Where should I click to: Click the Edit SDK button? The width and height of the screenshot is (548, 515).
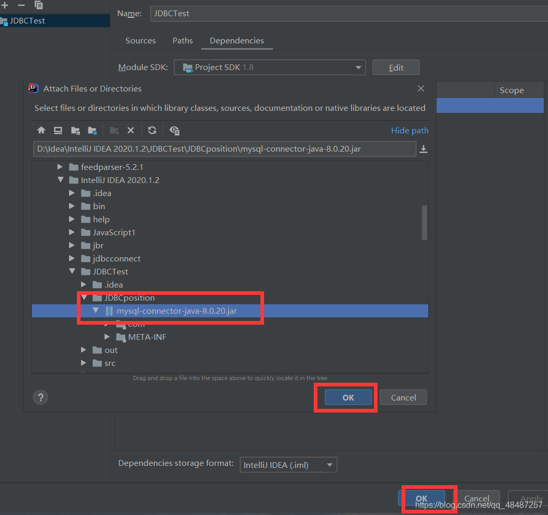[x=396, y=67]
